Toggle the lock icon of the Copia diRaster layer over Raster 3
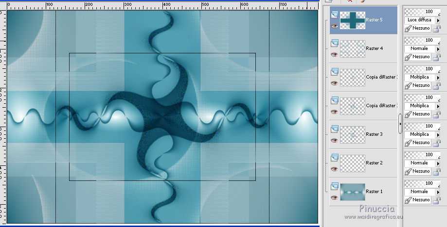Image resolution: width=447 pixels, height=227 pixels. coord(437,114)
